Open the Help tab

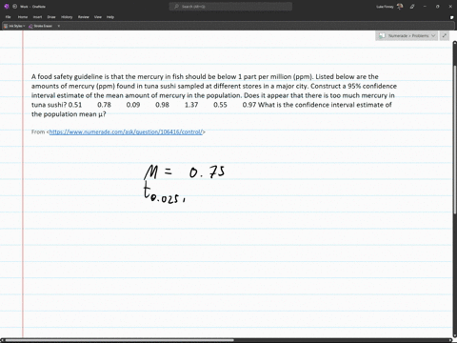[110, 17]
